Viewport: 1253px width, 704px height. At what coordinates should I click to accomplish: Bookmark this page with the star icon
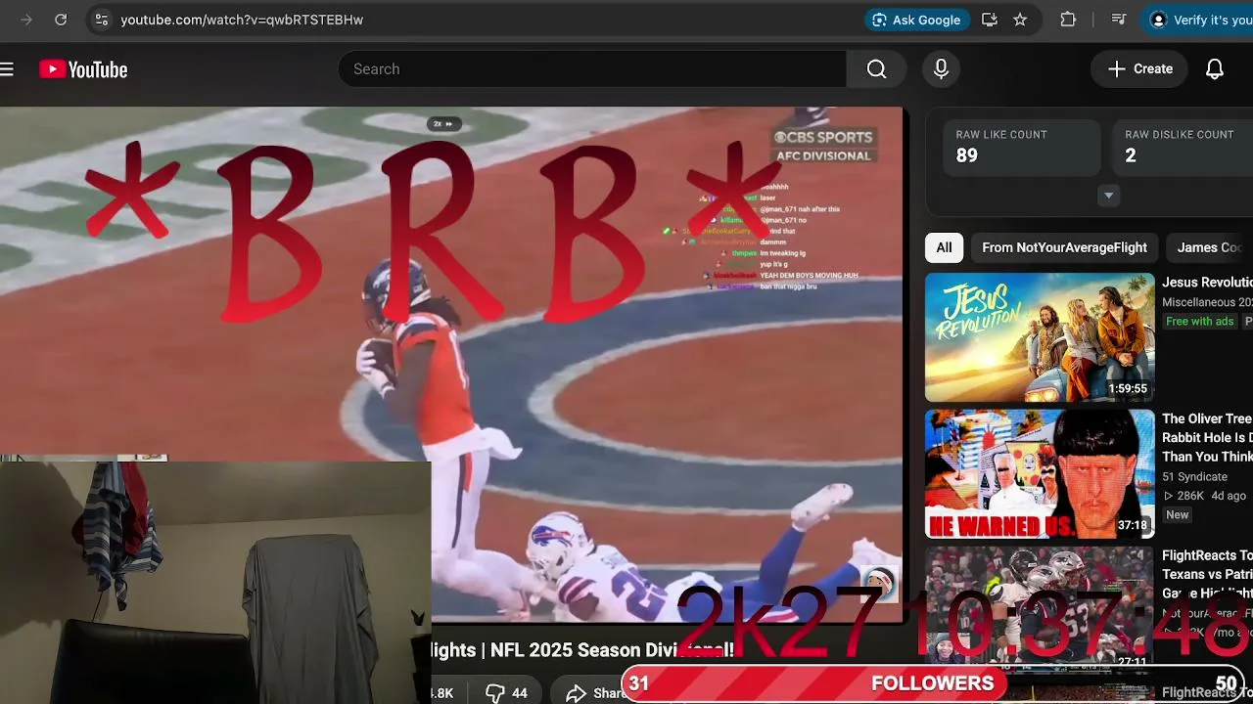(1020, 20)
